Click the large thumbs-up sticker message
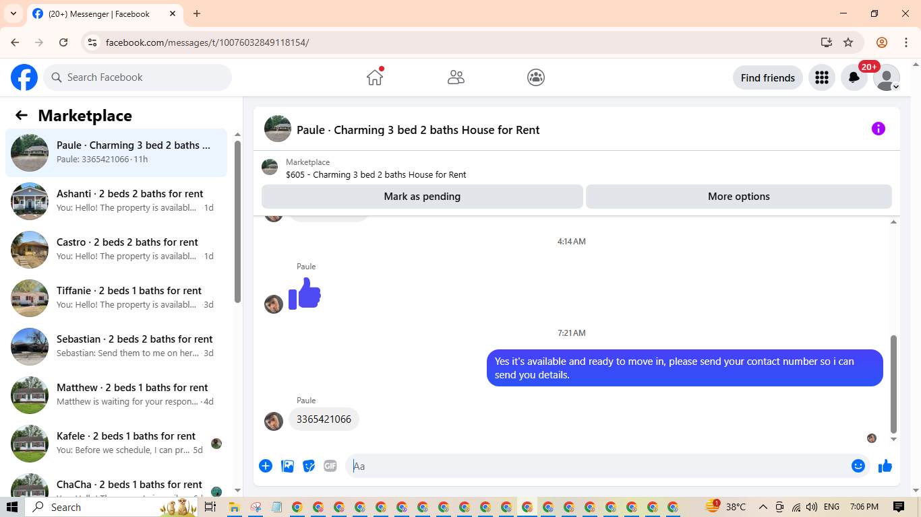Image resolution: width=921 pixels, height=517 pixels. 305,294
